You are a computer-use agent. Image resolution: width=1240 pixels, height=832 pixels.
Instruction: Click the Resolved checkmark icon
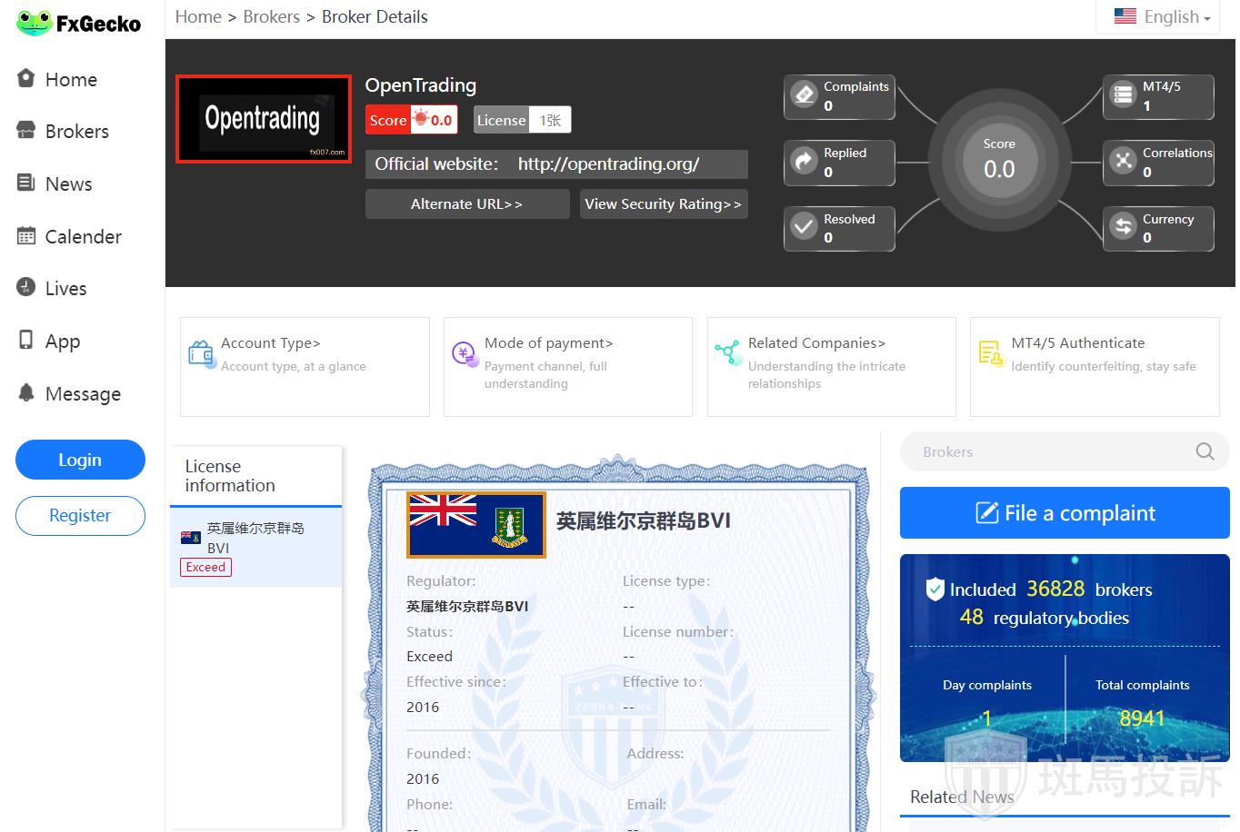(804, 227)
